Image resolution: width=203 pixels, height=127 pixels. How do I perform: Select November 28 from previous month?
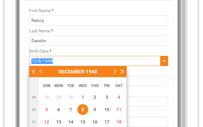click(x=47, y=97)
